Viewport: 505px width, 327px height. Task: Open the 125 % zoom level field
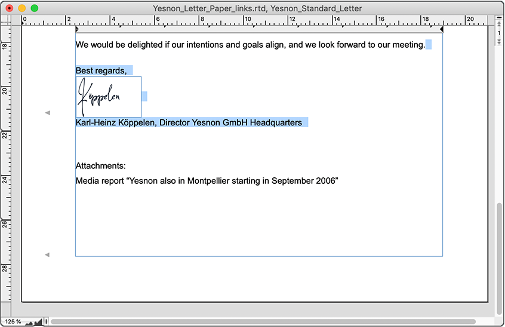coord(13,322)
